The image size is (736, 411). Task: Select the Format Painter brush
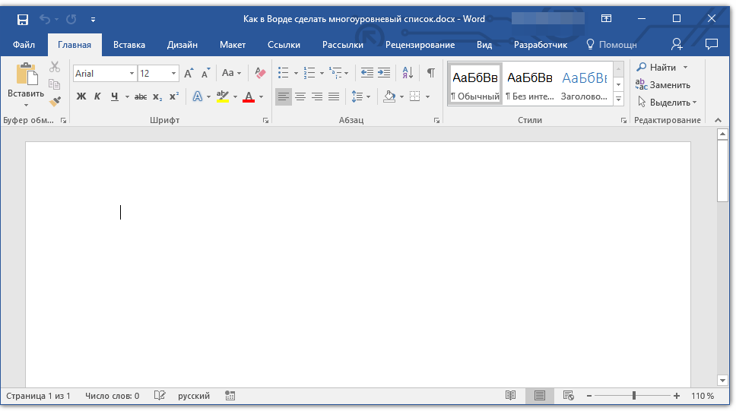[x=55, y=101]
